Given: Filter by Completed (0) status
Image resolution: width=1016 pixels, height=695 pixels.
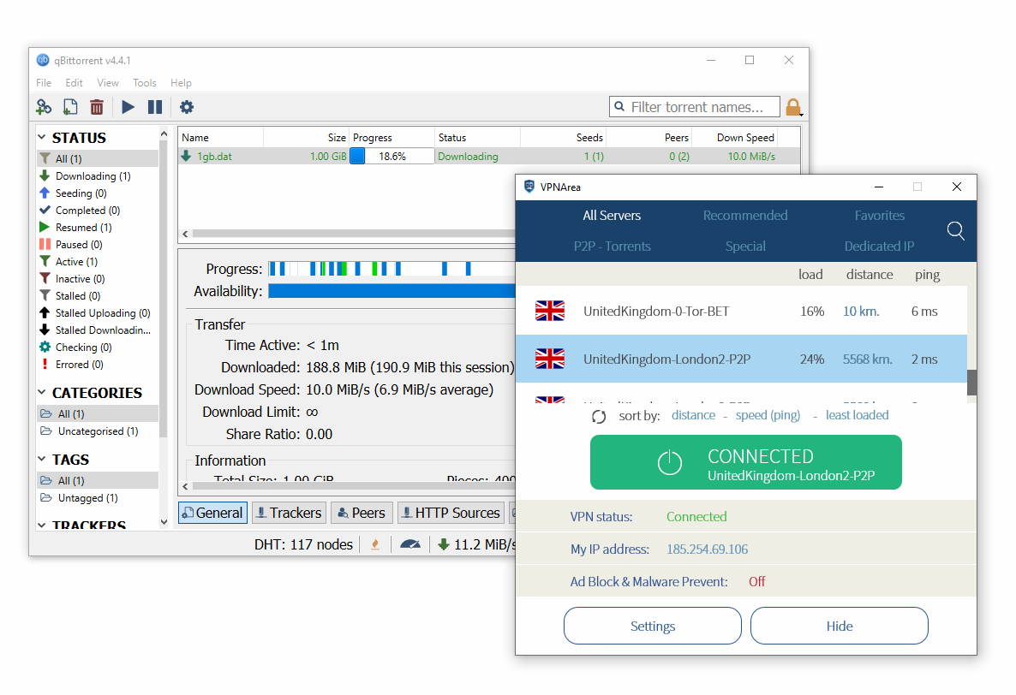Looking at the screenshot, I should tap(87, 211).
